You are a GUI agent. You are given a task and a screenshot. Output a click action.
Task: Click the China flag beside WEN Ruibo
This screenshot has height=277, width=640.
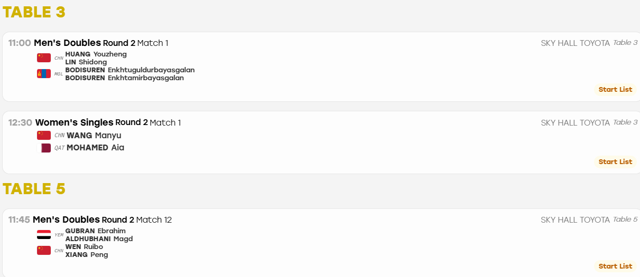point(44,251)
